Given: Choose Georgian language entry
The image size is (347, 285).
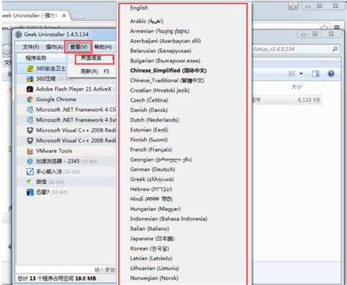Looking at the screenshot, I should [161, 160].
